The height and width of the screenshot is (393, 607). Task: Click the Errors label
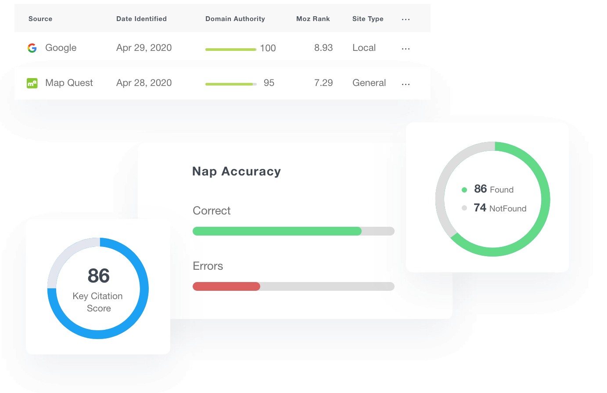208,266
